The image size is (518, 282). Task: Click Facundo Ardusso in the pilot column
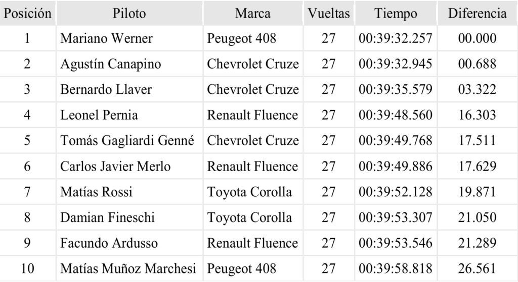point(109,243)
